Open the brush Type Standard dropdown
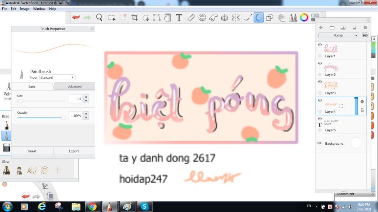This screenshot has width=378, height=212. pos(57,77)
